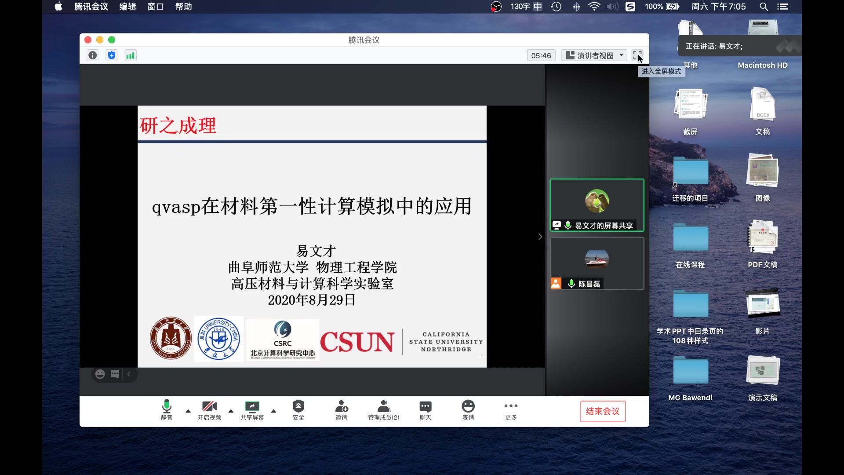
Task: Enter full screen mode
Action: click(637, 55)
